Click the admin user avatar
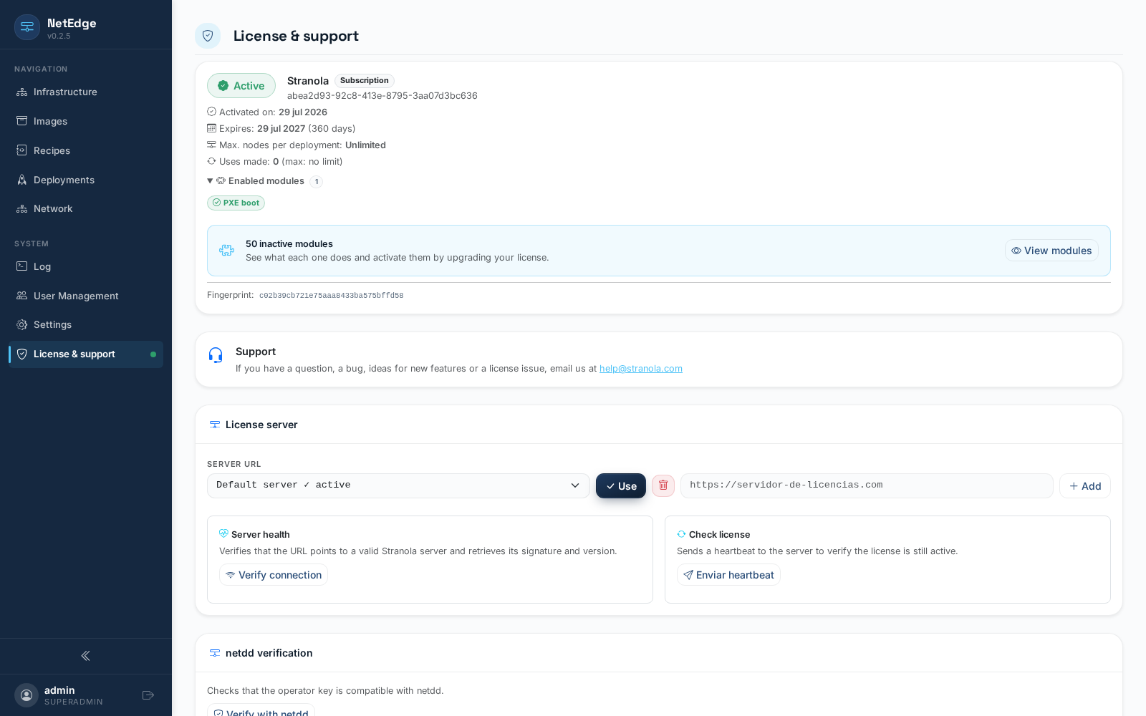The height and width of the screenshot is (716, 1146). (27, 695)
